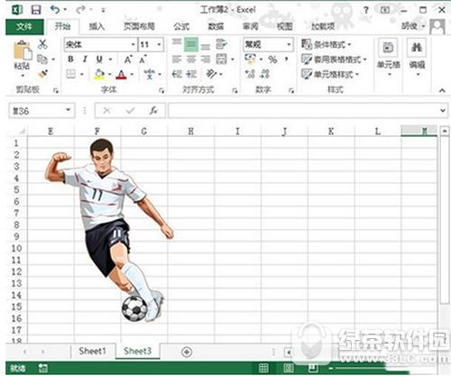Open the font size dropdown
Screen dimensions: 451x376
[159, 45]
